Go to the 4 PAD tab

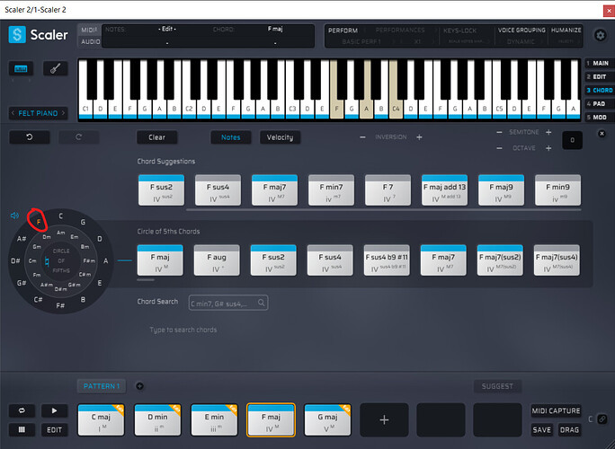click(x=599, y=104)
